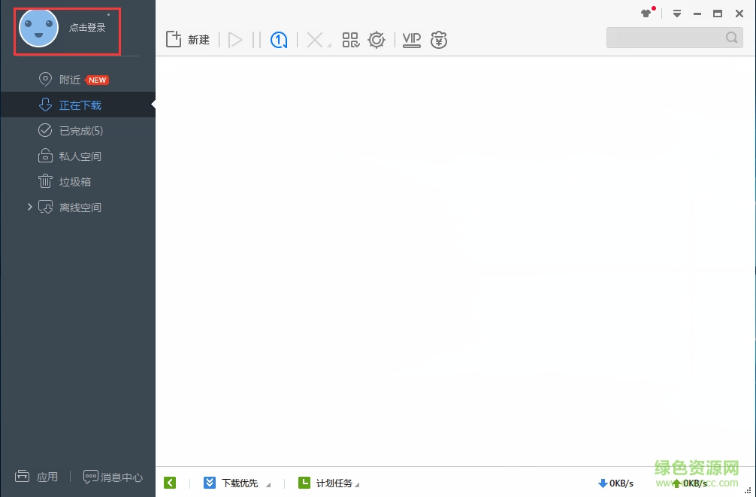Viewport: 756px width, 497px height.
Task: Select 附近 in the sidebar
Action: [x=70, y=80]
